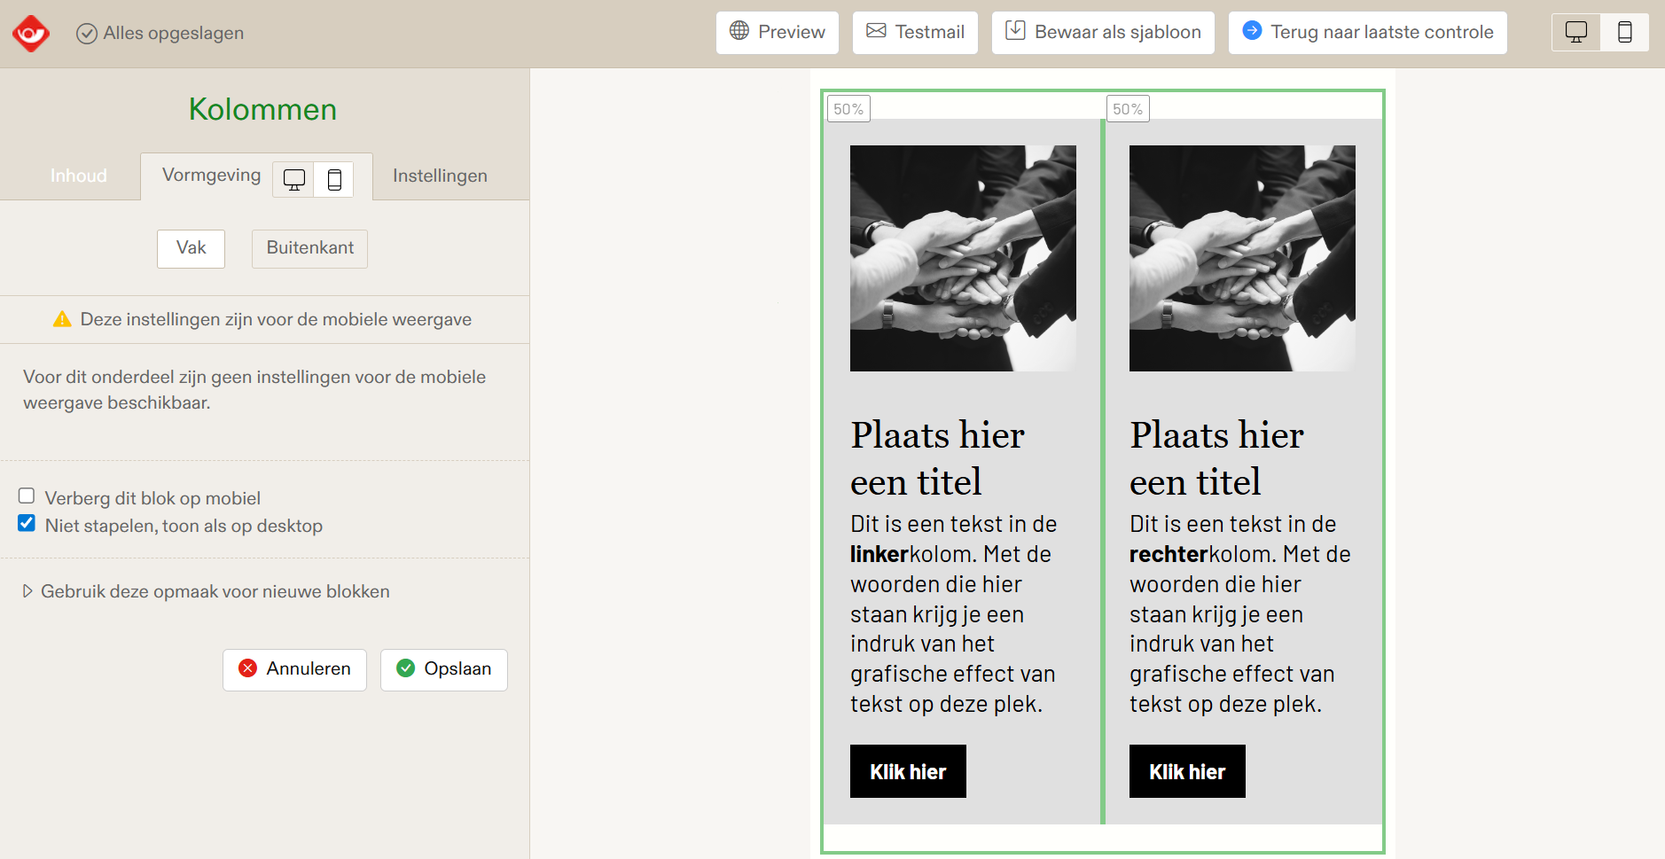Click the Opslaan button

444,669
